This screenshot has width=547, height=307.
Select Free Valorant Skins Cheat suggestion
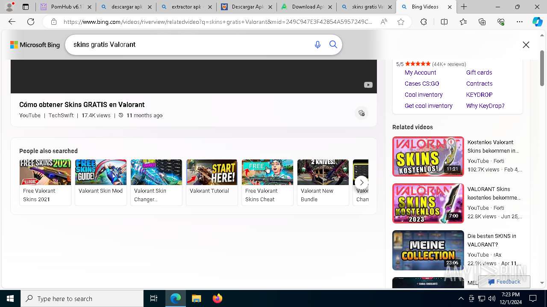click(268, 182)
